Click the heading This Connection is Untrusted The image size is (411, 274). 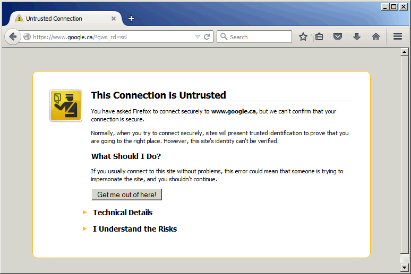158,95
